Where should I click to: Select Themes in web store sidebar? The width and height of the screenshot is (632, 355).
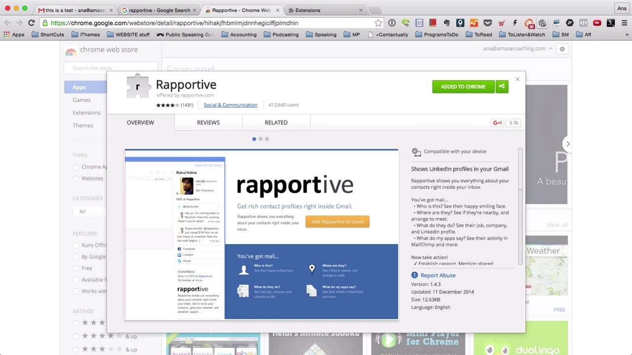pyautogui.click(x=82, y=126)
